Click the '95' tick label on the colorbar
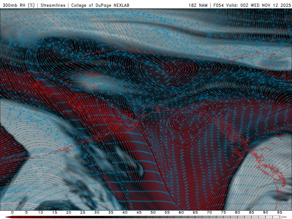Screen dimensions: 292x219 (280, 212)
